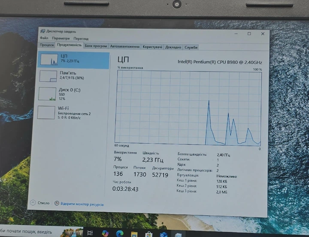
Task: Select the Диск 0 (C:) item
Action: point(73,94)
